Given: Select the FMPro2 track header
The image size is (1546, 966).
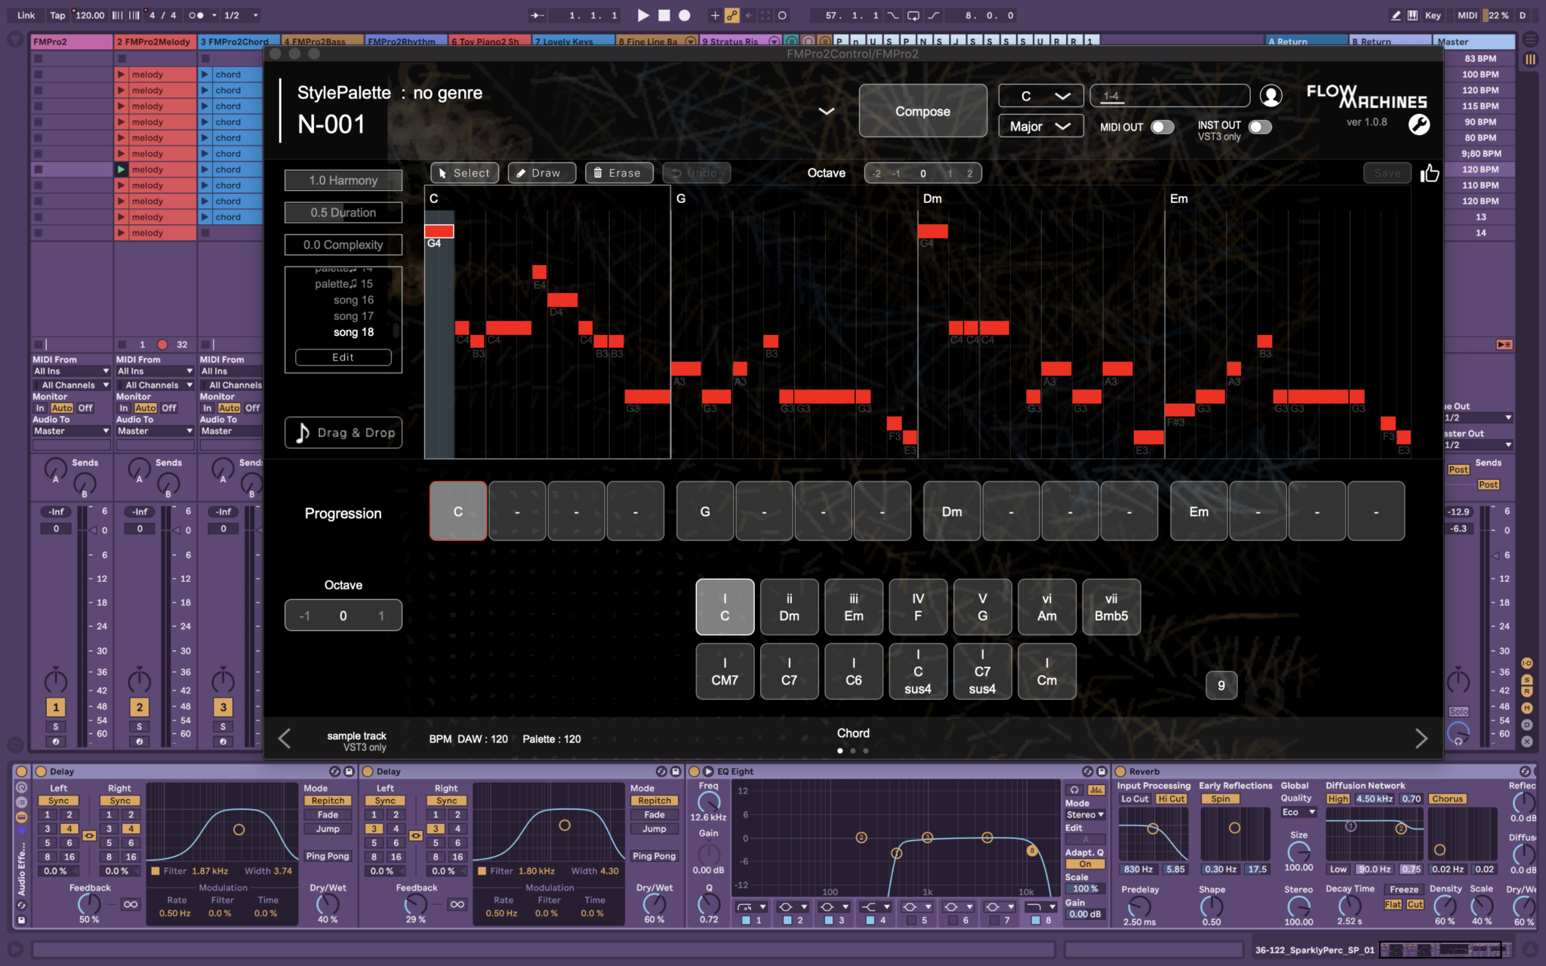Looking at the screenshot, I should click(72, 42).
